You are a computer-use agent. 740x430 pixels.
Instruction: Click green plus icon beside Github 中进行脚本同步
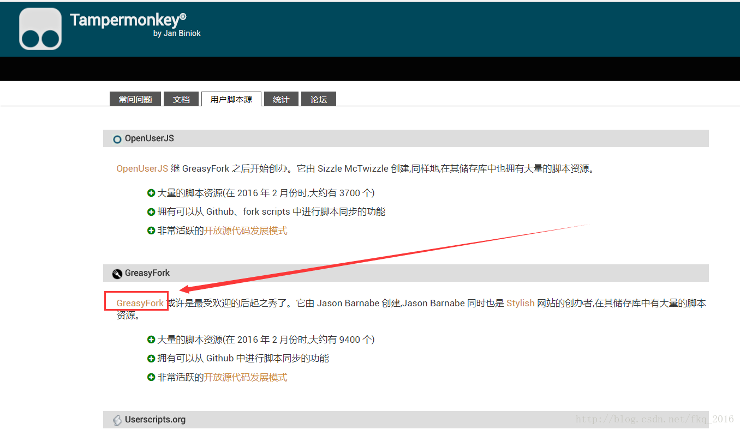point(151,359)
